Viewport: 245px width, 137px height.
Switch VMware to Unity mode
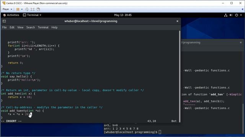click(38, 9)
